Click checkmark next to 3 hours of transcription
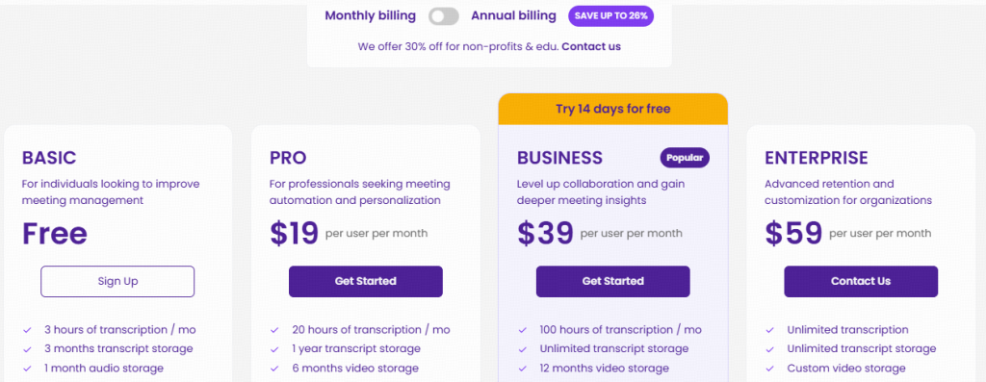This screenshot has width=986, height=382. point(27,330)
